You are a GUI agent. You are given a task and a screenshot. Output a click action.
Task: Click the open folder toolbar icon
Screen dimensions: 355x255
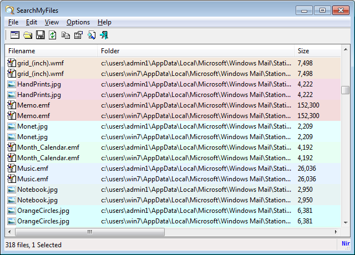click(x=28, y=35)
